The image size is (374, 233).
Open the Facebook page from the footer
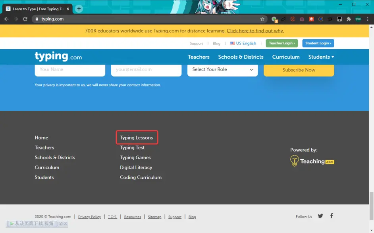click(332, 216)
